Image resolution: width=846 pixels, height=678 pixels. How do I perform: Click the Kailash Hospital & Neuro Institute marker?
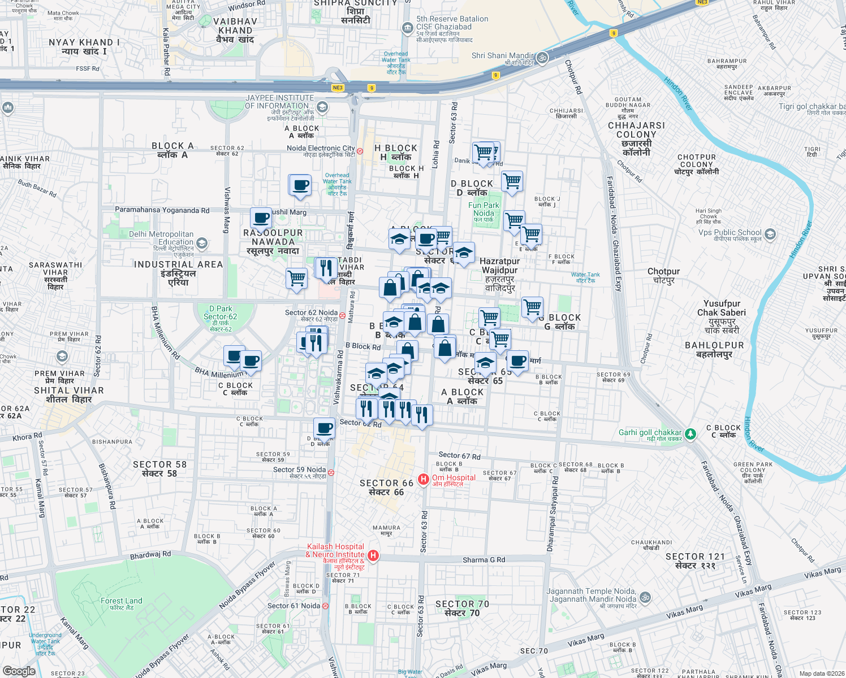pos(373,555)
